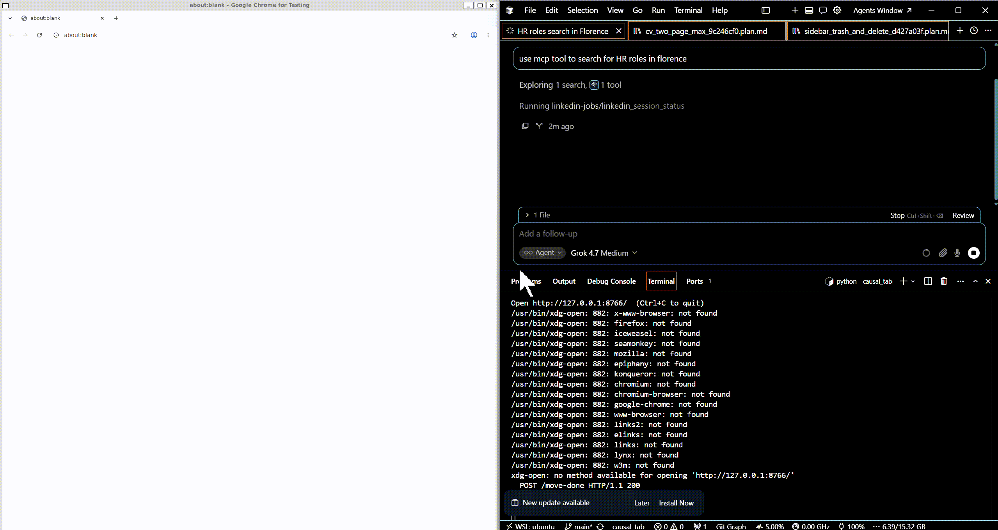Open Agent mode dropdown
Screen dimensions: 998x530
pos(542,253)
